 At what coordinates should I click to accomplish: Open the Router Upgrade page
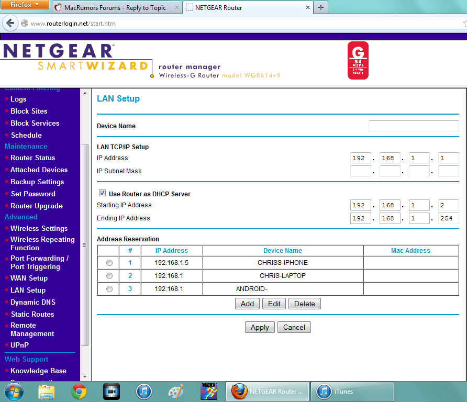[37, 206]
